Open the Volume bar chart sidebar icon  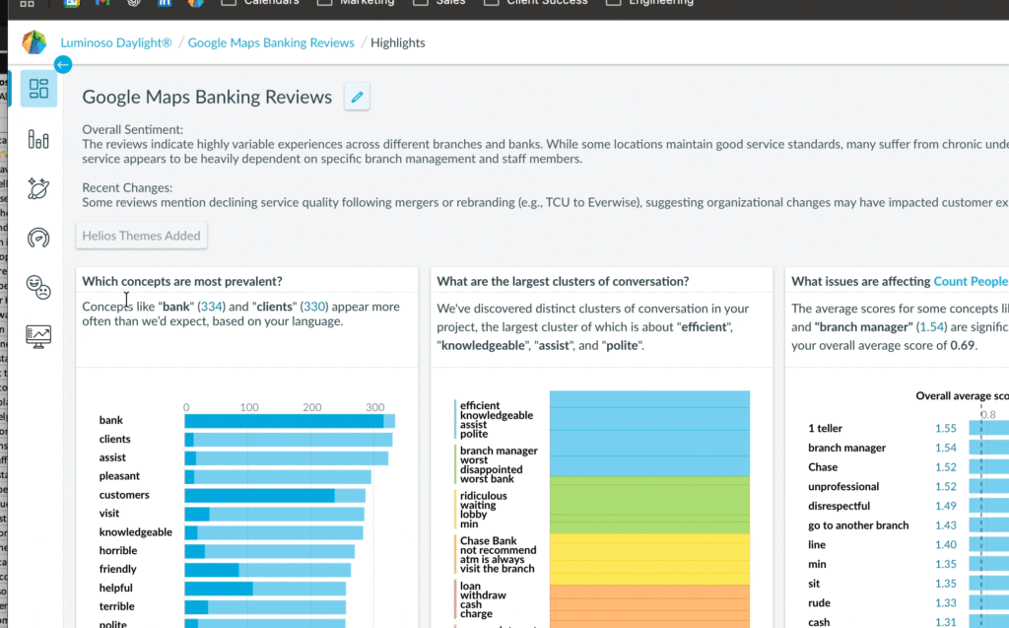point(38,139)
